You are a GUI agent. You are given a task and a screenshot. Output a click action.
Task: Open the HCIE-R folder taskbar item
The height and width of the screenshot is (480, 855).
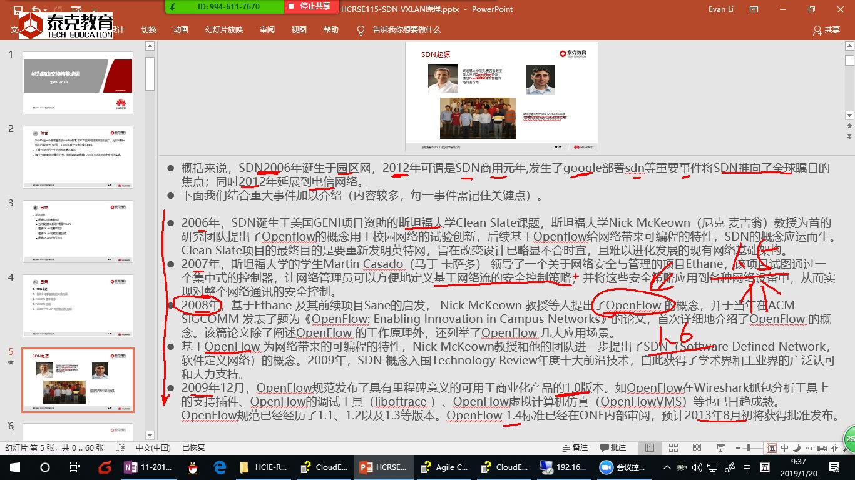pyautogui.click(x=264, y=467)
